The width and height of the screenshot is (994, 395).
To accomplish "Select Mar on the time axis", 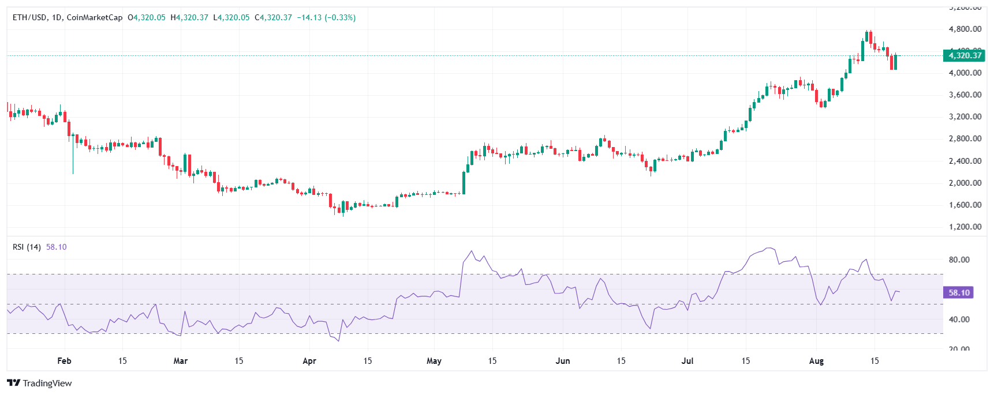I will tap(181, 361).
